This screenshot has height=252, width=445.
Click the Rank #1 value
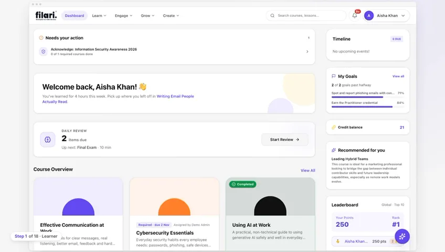click(396, 225)
